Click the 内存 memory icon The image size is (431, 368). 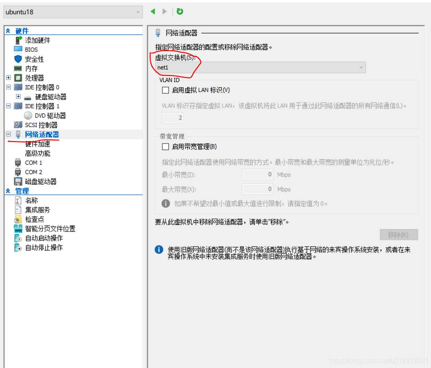click(18, 68)
